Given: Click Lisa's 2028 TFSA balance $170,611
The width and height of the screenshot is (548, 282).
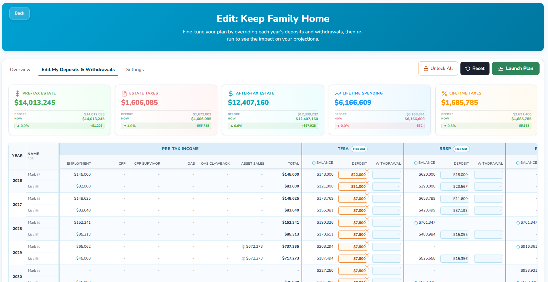Looking at the screenshot, I should (x=325, y=234).
